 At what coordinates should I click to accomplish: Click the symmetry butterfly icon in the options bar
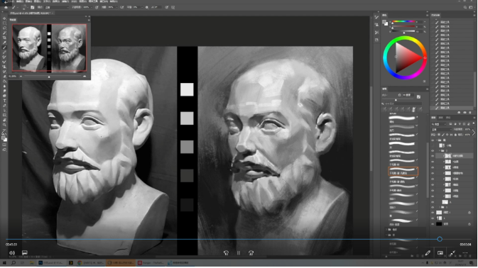pyautogui.click(x=173, y=7)
